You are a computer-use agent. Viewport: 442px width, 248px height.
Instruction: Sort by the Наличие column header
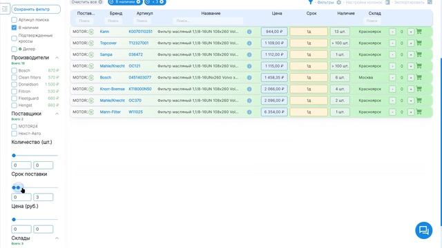[346, 14]
